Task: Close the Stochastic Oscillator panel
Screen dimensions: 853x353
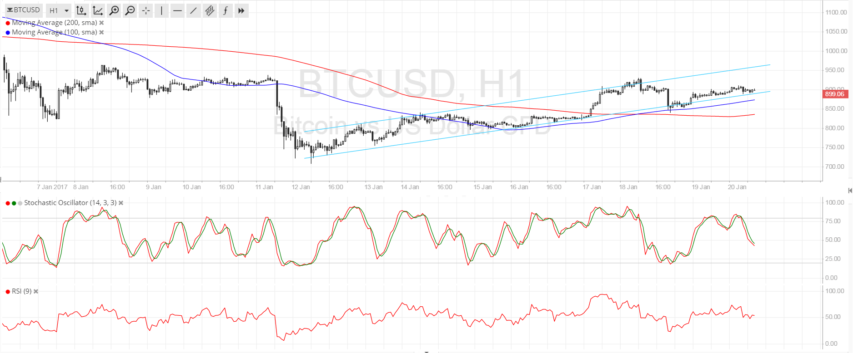Action: (121, 203)
